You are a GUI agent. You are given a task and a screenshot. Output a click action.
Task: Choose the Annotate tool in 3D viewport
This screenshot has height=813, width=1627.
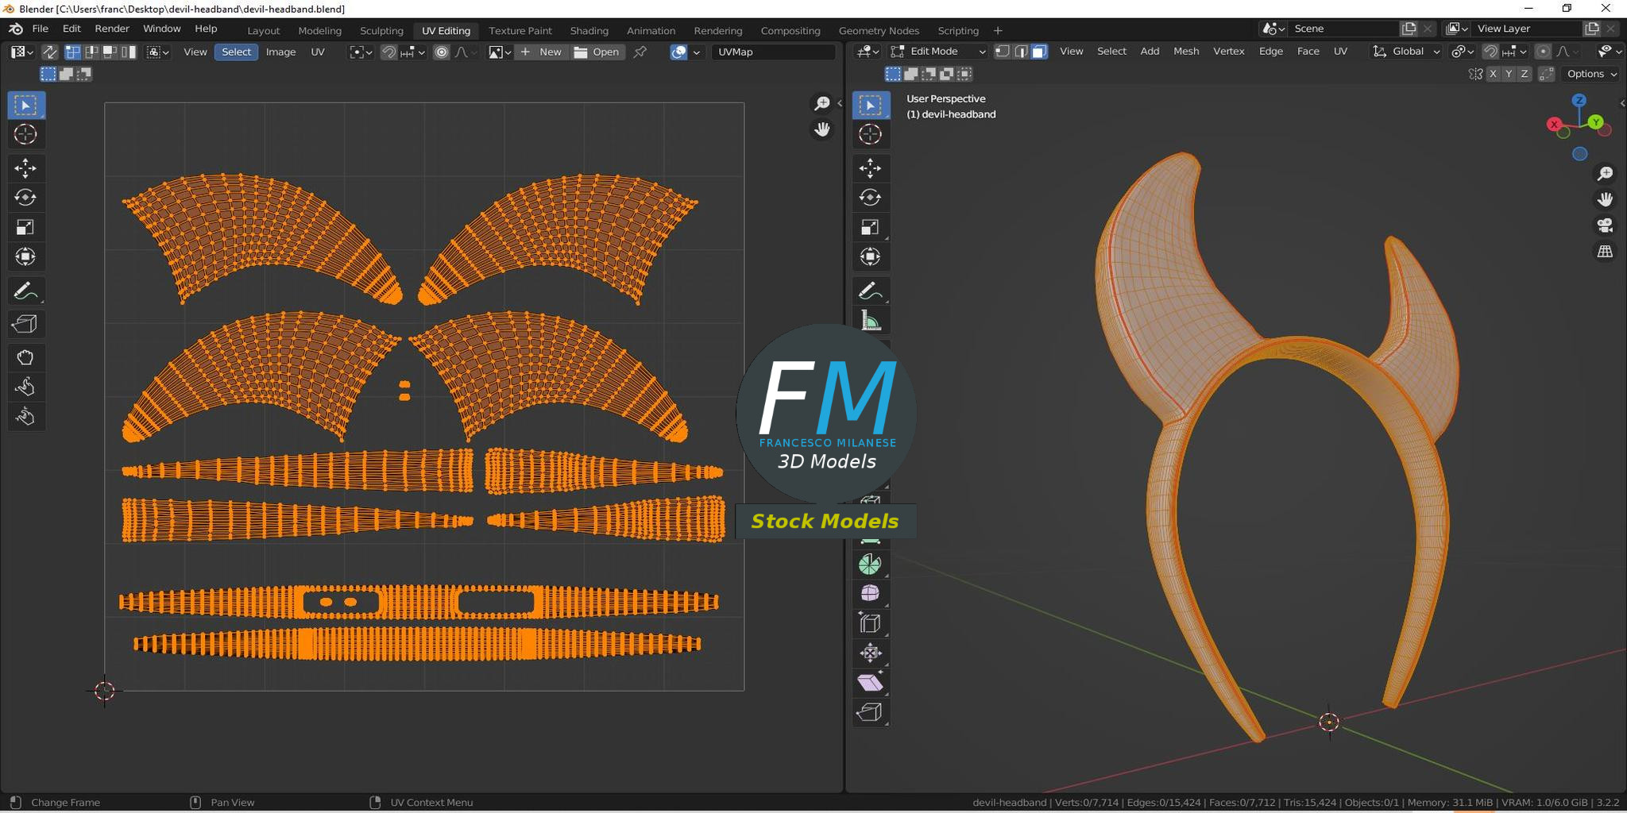(x=870, y=291)
